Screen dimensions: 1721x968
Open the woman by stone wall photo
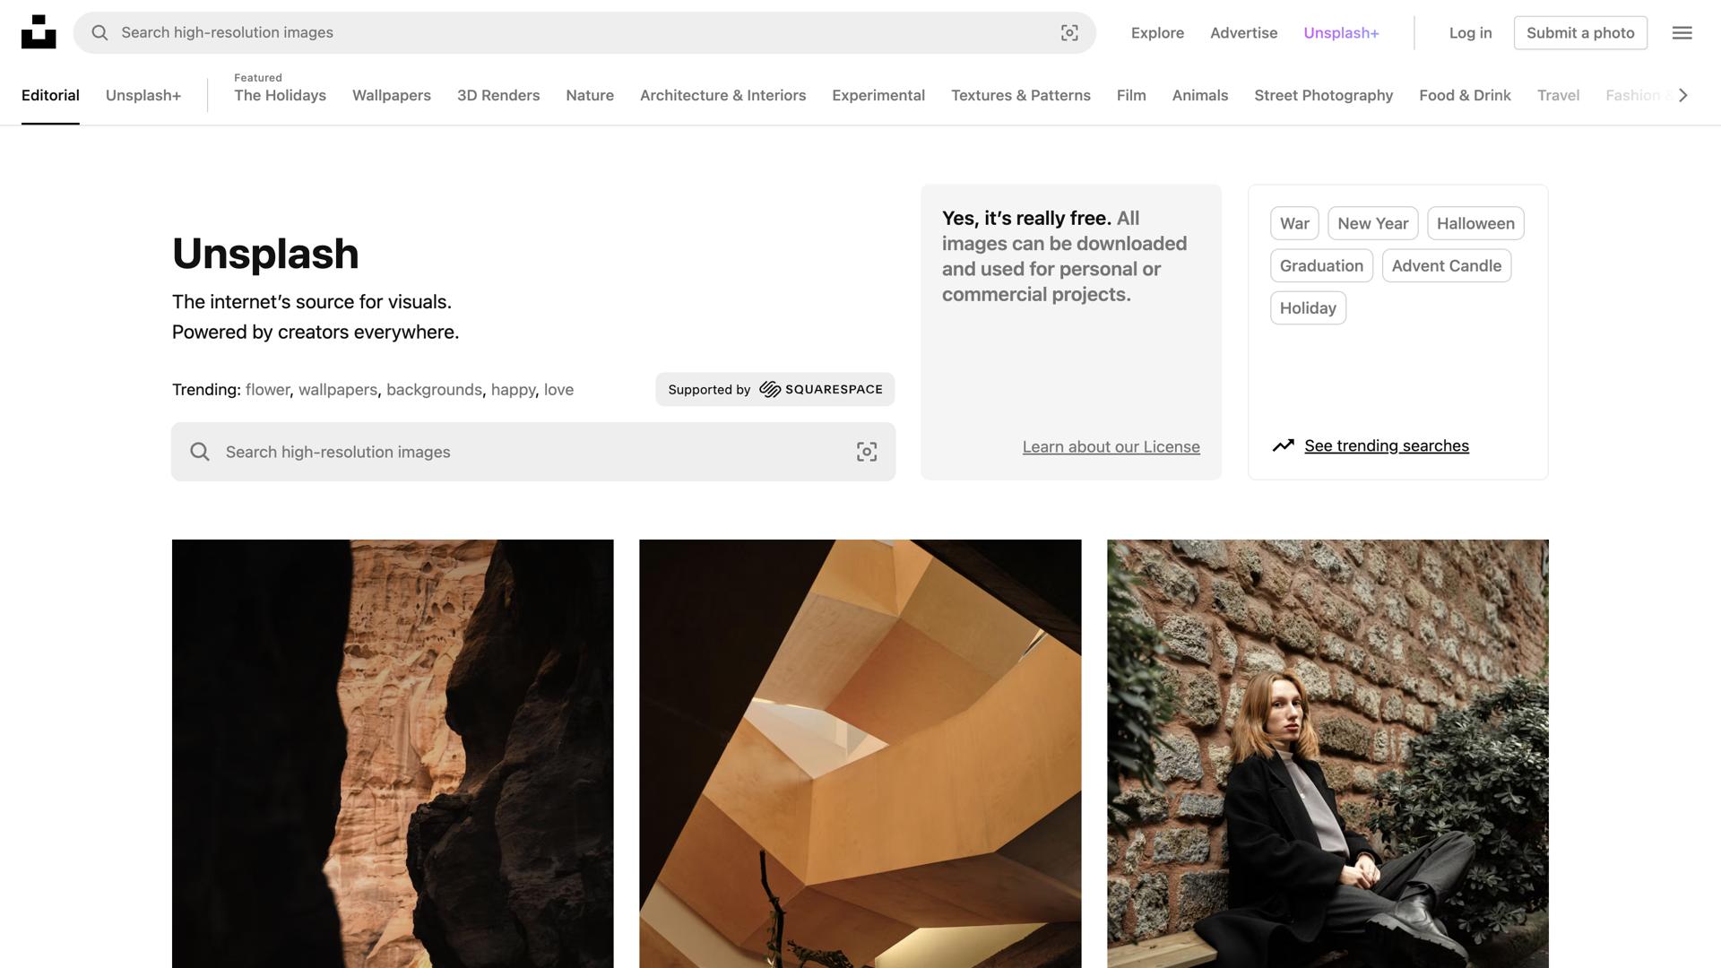tap(1327, 753)
